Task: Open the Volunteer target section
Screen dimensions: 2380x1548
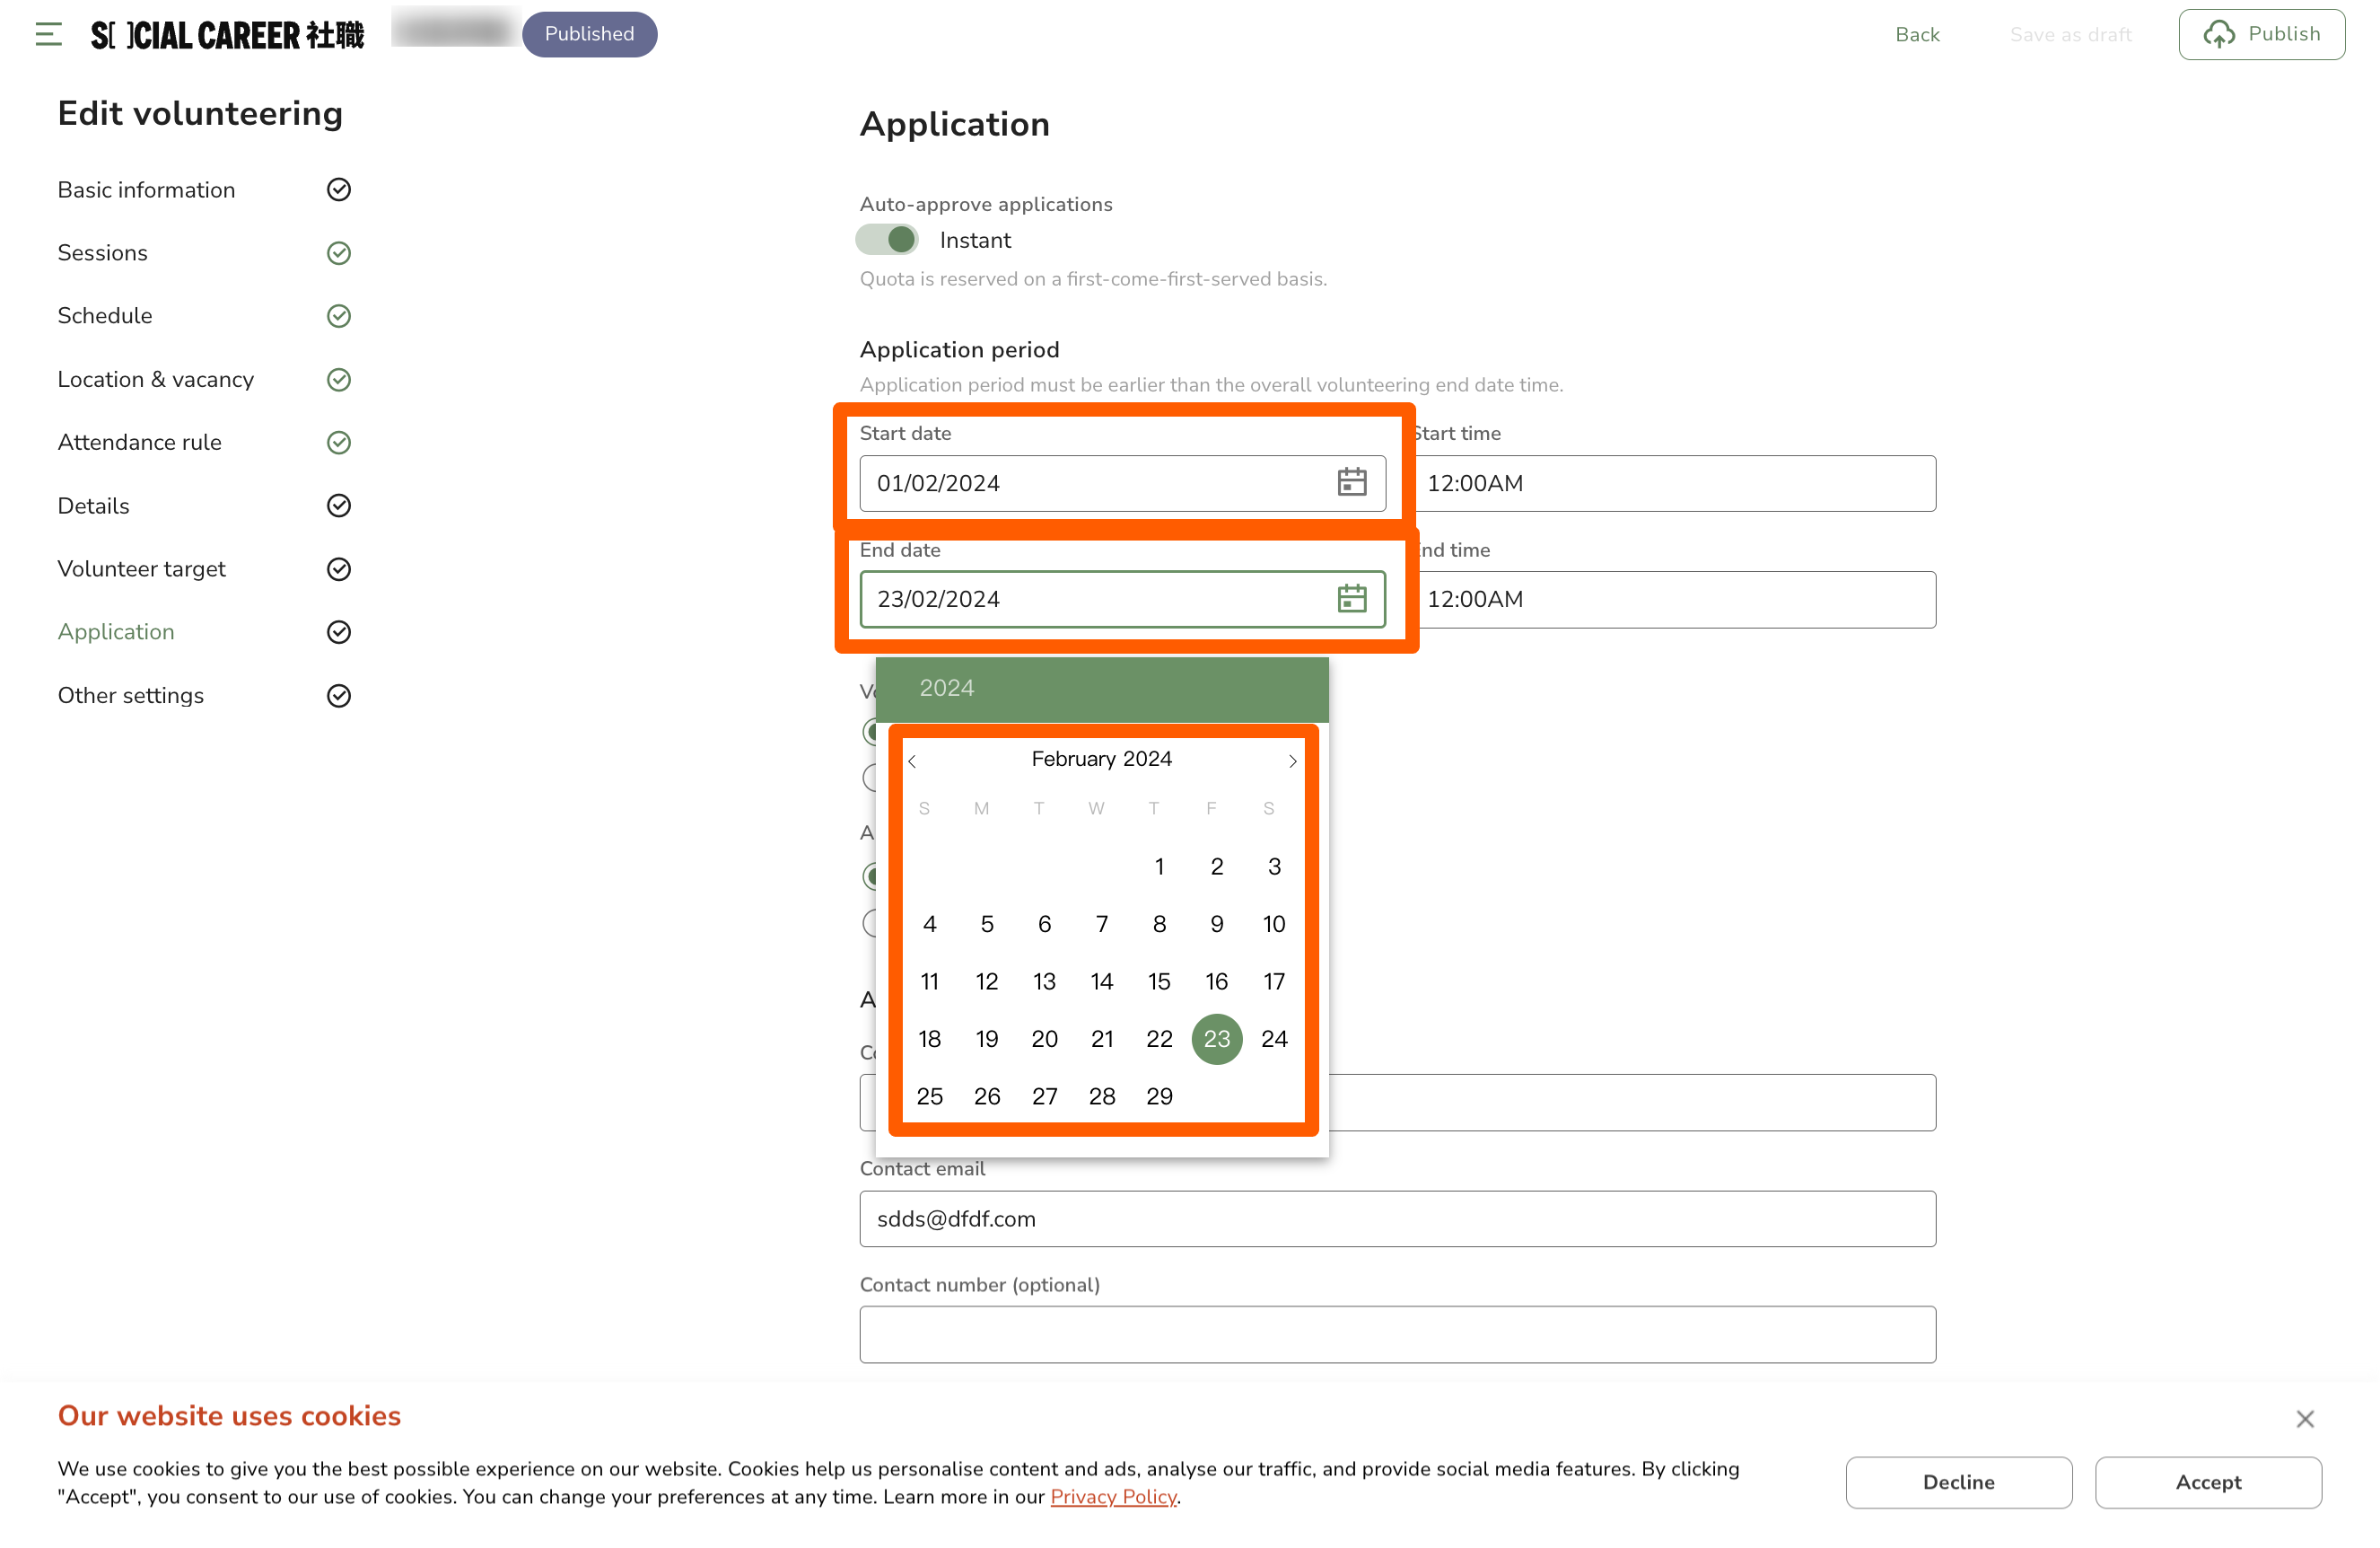Action: coord(142,569)
